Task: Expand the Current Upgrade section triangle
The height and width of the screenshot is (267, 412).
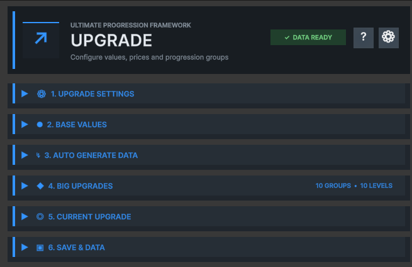Action: click(x=25, y=216)
